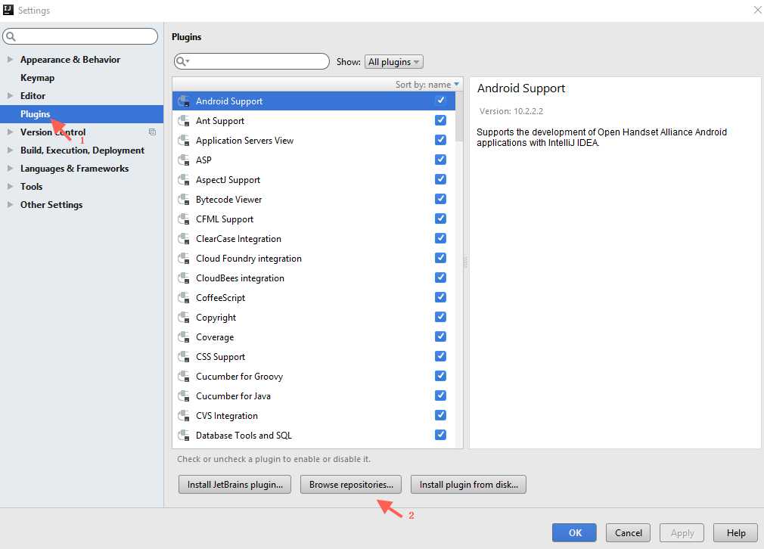Focus the settings search field in sidebar
The width and height of the screenshot is (764, 549).
pyautogui.click(x=83, y=36)
